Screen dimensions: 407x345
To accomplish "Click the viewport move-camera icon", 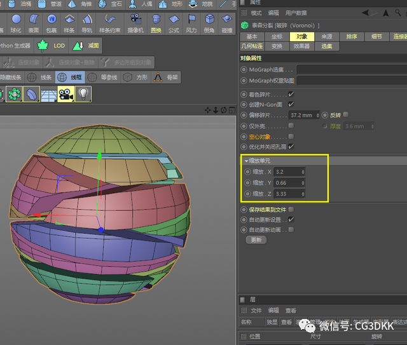I will (x=208, y=111).
